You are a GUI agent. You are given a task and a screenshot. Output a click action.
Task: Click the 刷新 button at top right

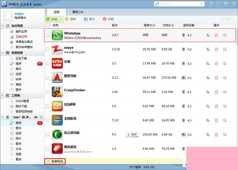coord(226,19)
